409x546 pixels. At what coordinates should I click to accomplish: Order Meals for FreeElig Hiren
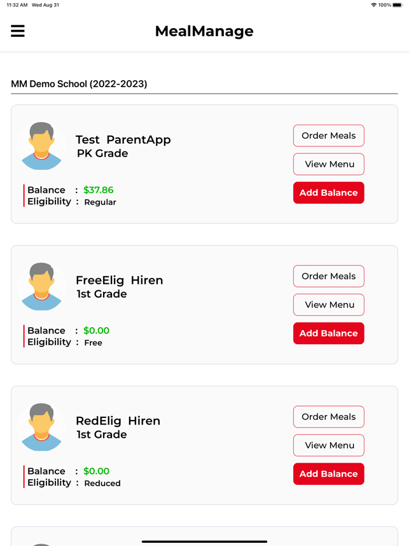tap(328, 276)
